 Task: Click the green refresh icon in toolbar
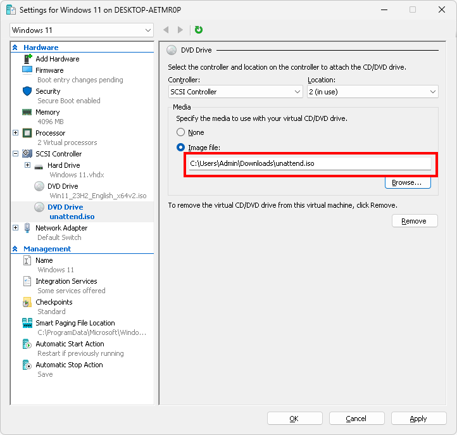point(199,30)
